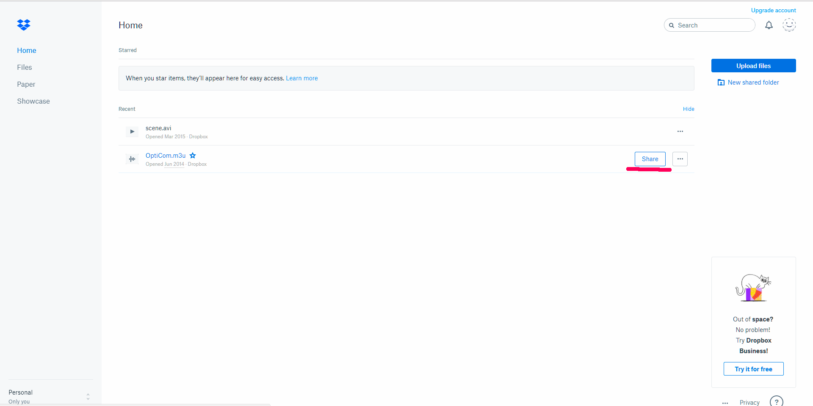Viewport: 813px width, 406px height.
Task: Click the new shared folder icon
Action: [x=721, y=82]
